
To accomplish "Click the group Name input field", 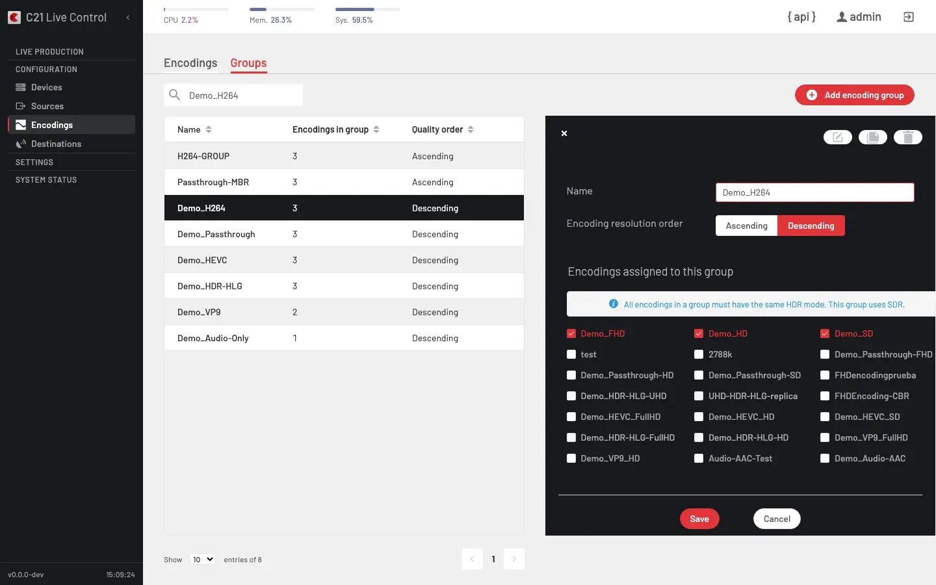I will 815,192.
